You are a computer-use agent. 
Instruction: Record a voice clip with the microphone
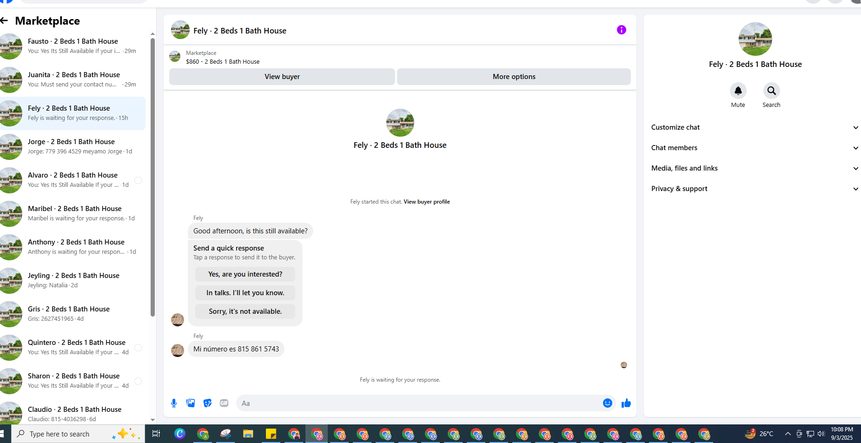174,403
